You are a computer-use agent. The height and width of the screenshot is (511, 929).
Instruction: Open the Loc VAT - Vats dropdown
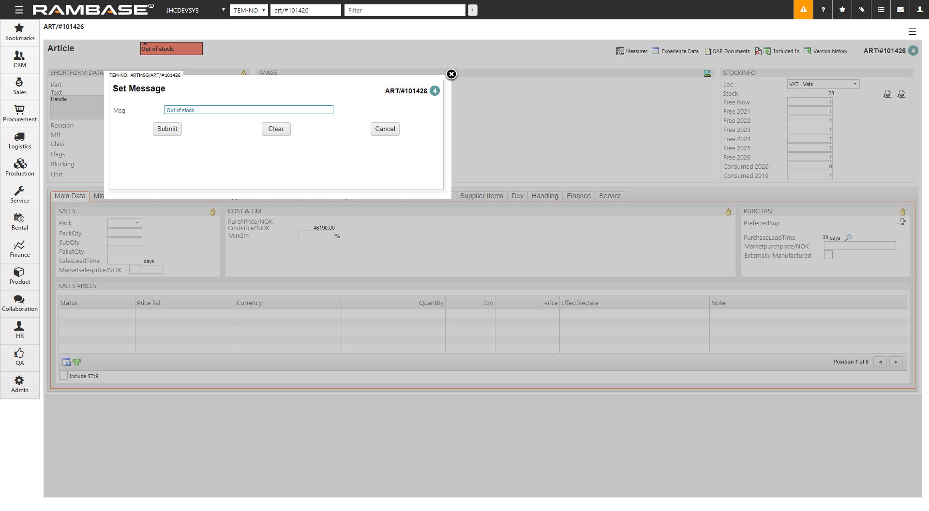pyautogui.click(x=823, y=84)
